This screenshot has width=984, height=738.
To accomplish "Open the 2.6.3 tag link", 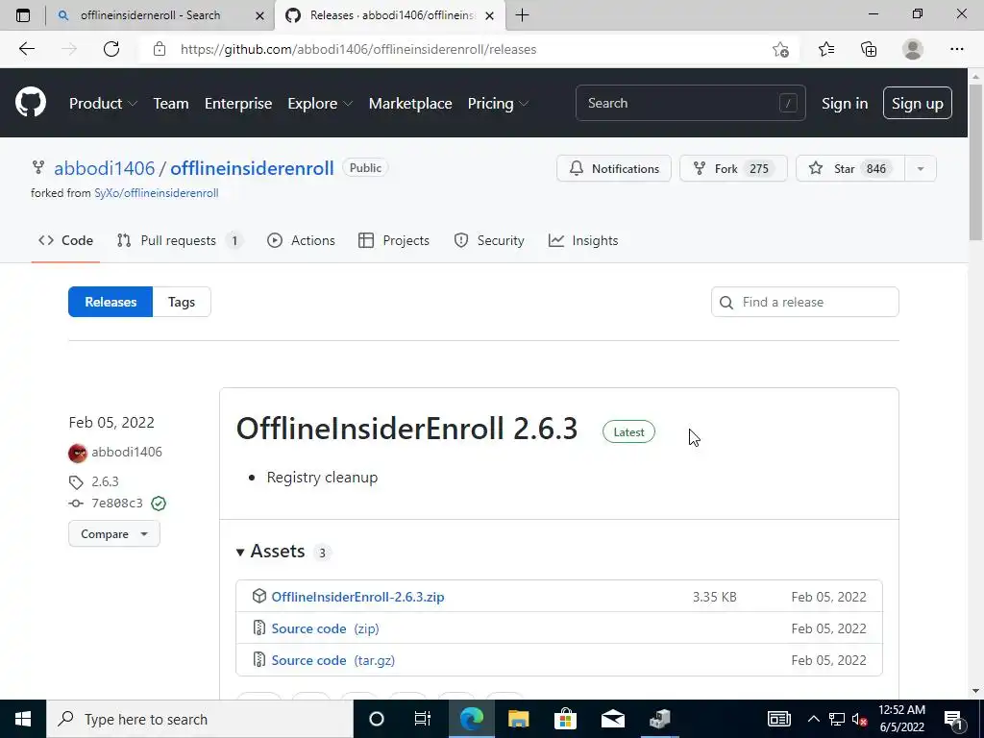I will point(105,481).
